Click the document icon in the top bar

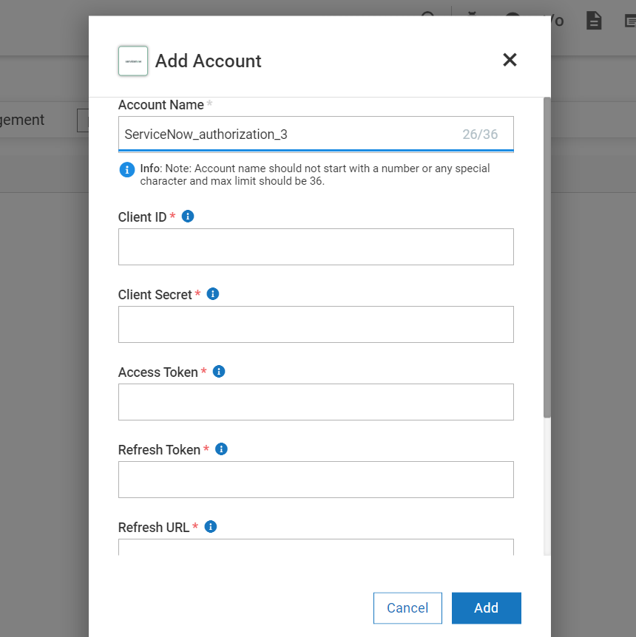pyautogui.click(x=594, y=21)
